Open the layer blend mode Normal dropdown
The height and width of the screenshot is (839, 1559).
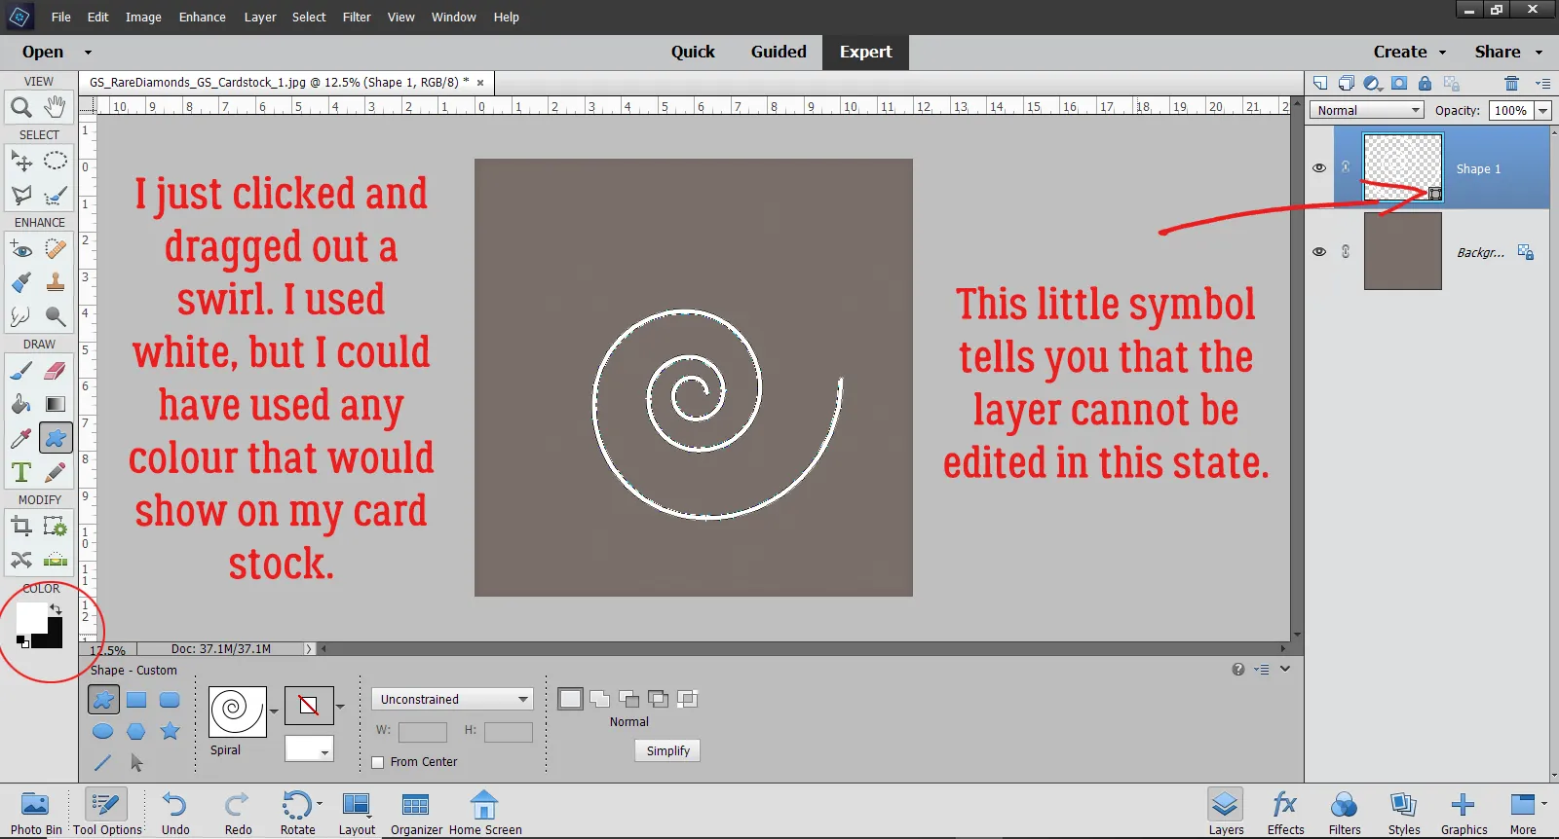(x=1367, y=110)
